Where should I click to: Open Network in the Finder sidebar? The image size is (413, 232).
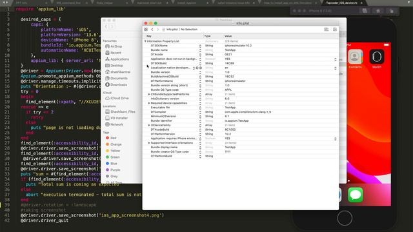[x=114, y=124]
